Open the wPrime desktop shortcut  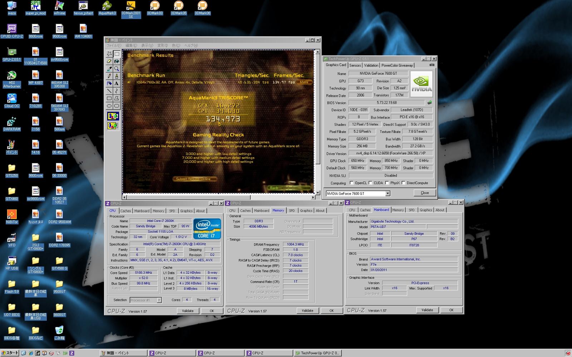(59, 9)
